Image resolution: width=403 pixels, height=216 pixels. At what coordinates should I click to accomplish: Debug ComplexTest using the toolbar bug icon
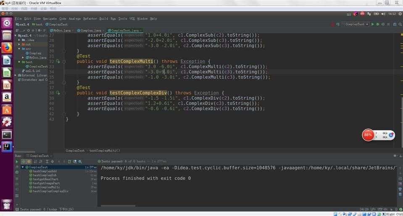pos(377,24)
